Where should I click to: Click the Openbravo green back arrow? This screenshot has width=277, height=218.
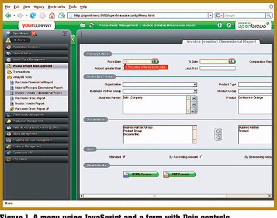point(82,25)
